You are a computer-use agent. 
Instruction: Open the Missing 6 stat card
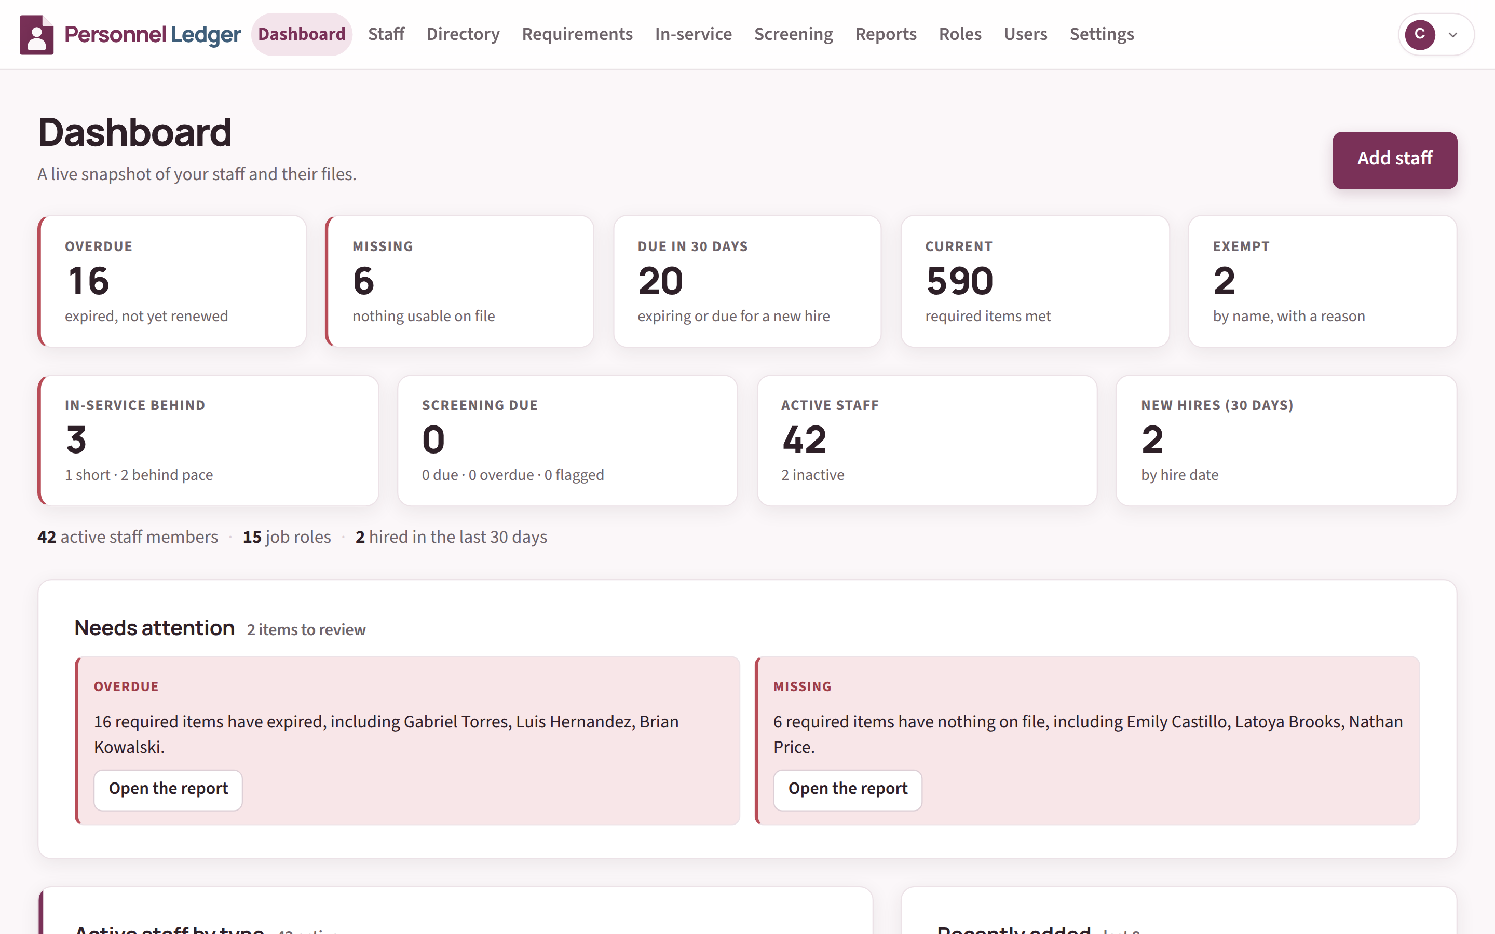[x=459, y=281]
